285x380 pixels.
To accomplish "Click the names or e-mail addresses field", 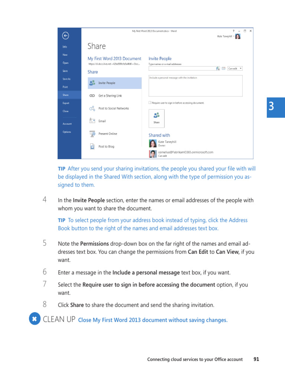I will [x=182, y=69].
